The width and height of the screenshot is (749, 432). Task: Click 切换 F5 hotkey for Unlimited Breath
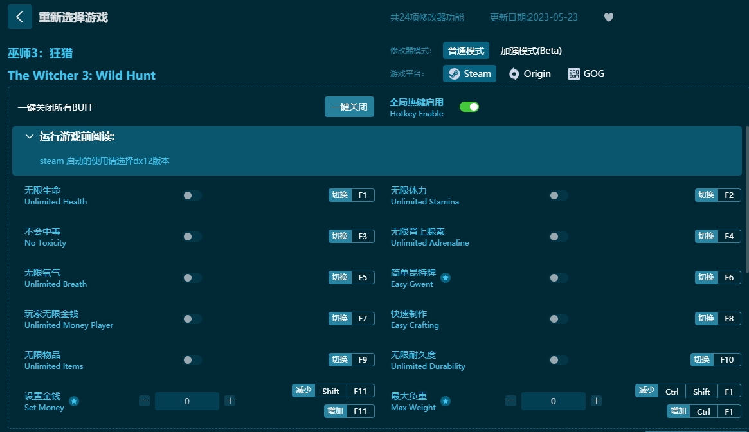click(x=351, y=277)
